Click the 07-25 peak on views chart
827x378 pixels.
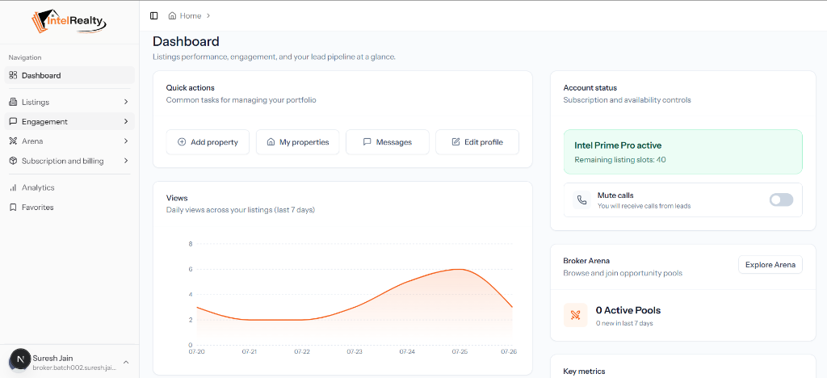[460, 269]
